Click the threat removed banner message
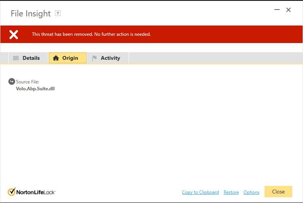This screenshot has width=303, height=203. click(x=91, y=34)
